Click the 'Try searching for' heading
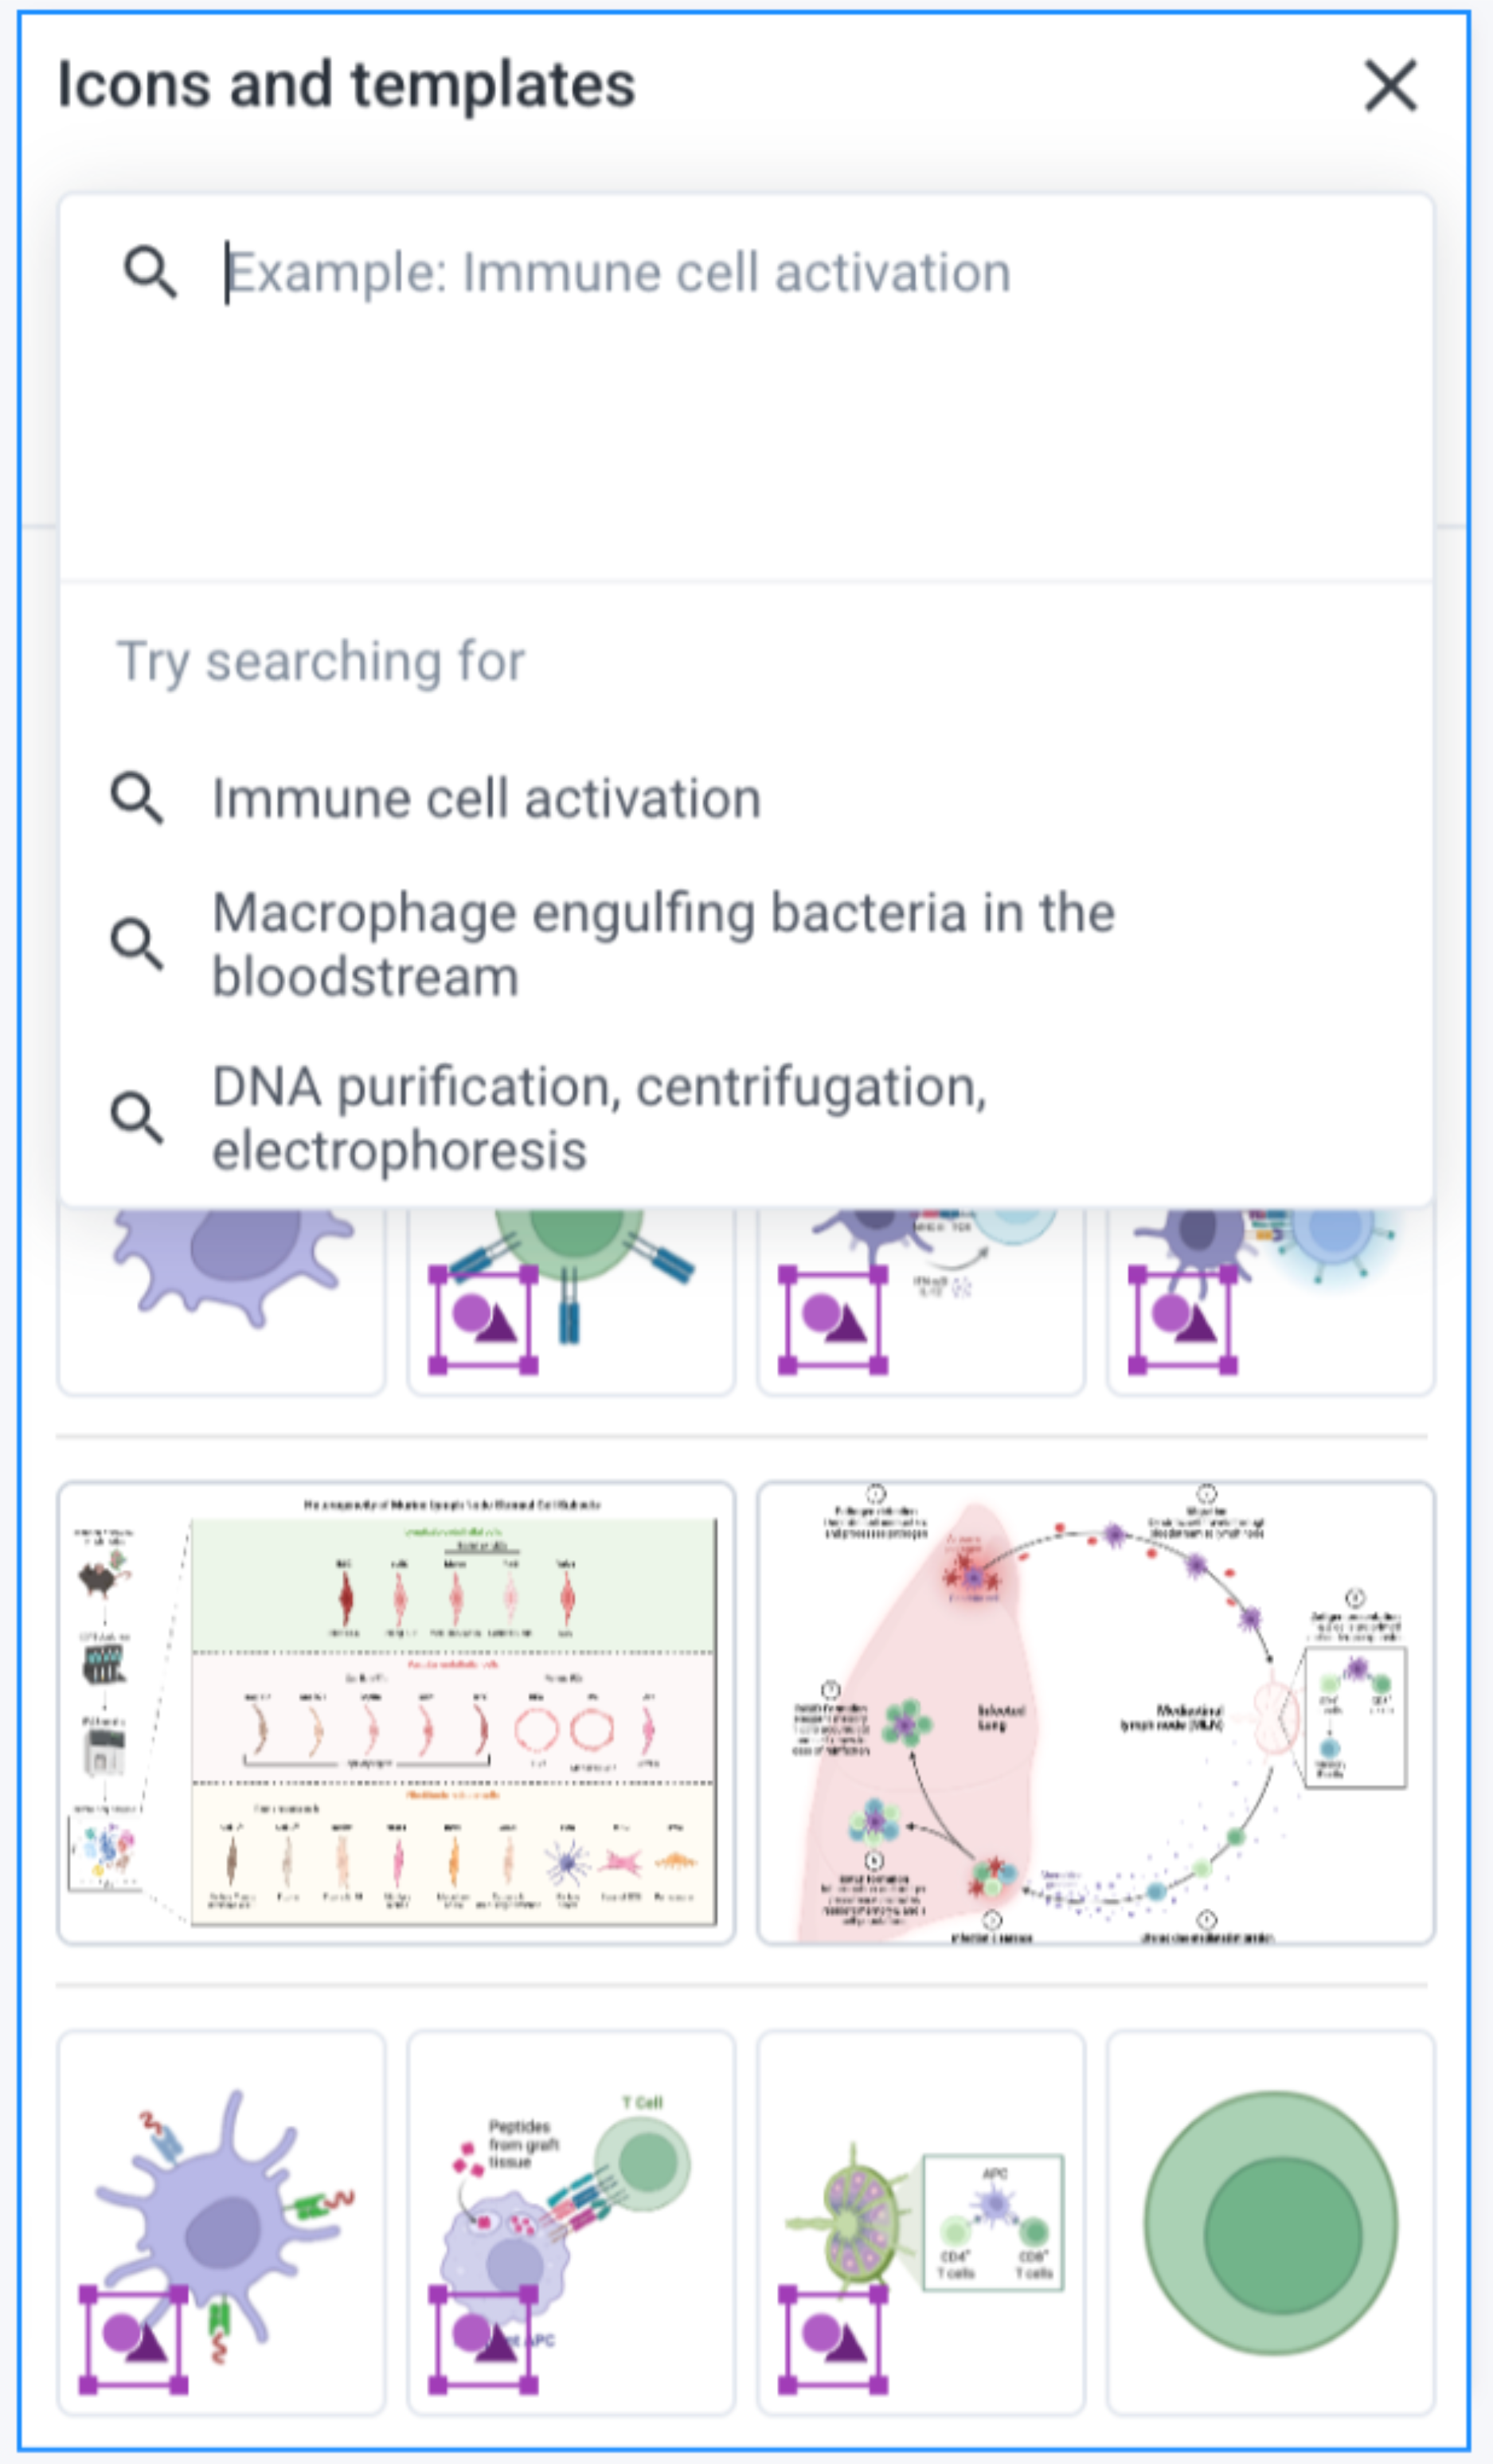The width and height of the screenshot is (1493, 2464). 320,662
